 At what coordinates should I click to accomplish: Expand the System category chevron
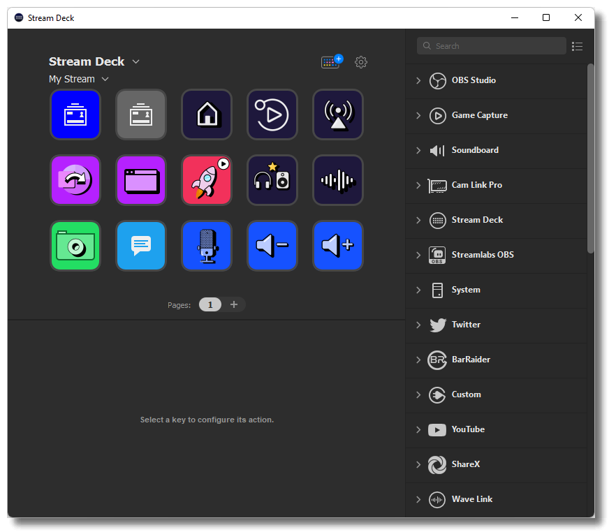[418, 290]
